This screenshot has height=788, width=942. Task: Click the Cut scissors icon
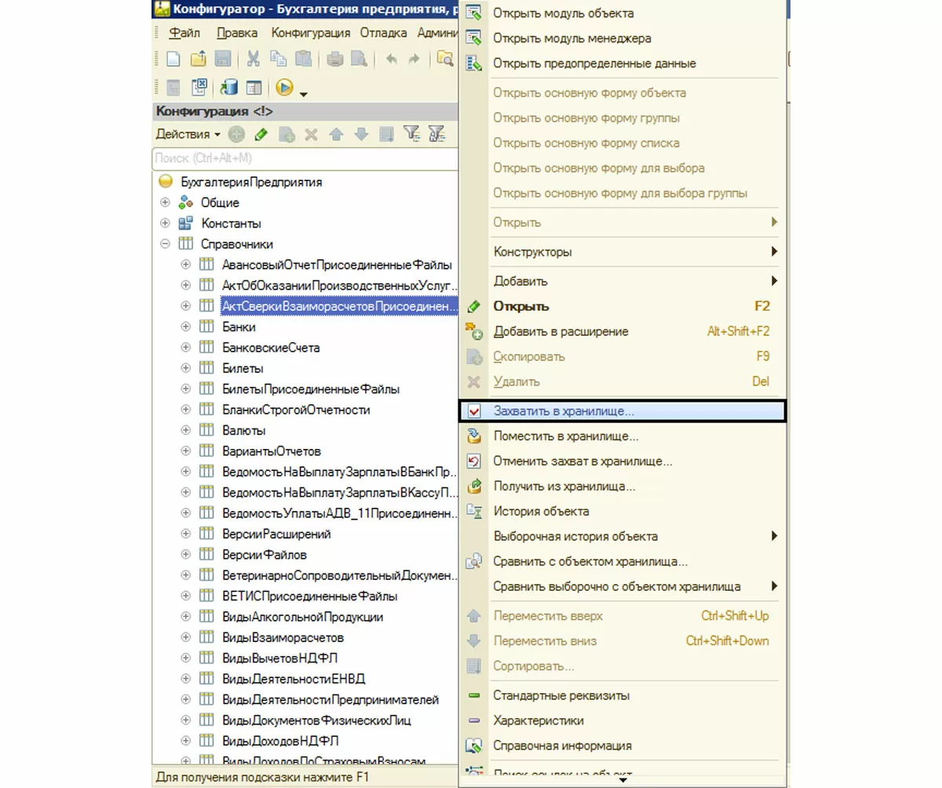click(x=254, y=59)
